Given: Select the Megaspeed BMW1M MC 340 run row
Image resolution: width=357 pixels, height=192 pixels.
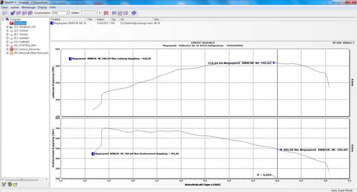Looking at the screenshot, I should (105, 23).
